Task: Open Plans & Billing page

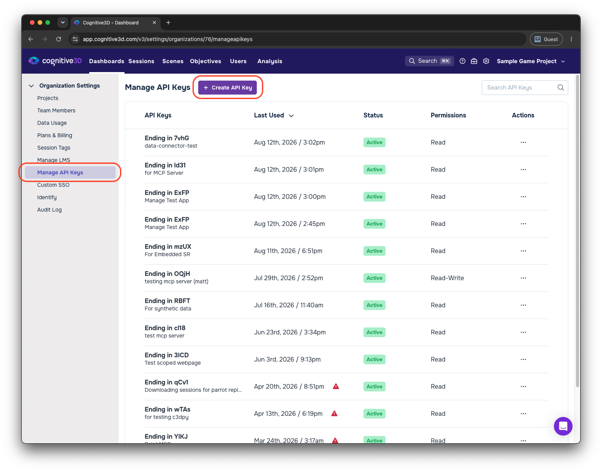Action: click(x=55, y=135)
